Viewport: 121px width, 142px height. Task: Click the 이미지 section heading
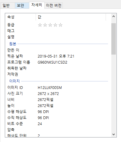[x=14, y=81]
